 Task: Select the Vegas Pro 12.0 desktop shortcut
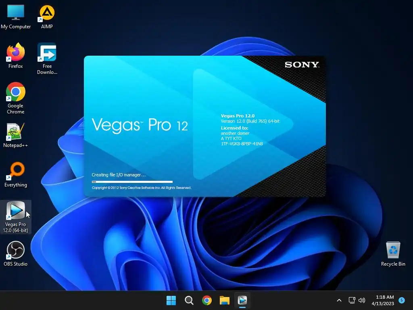pos(16,217)
